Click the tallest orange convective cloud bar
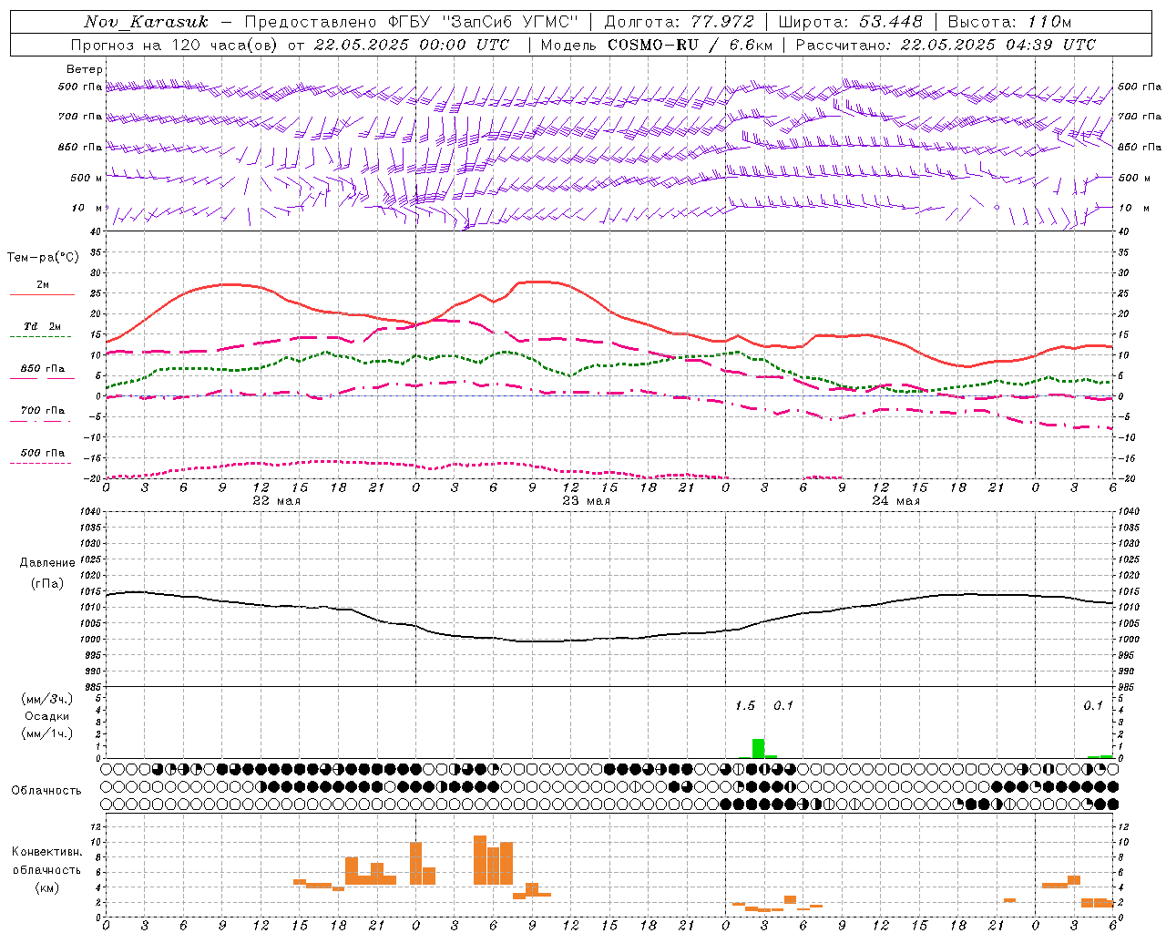The height and width of the screenshot is (933, 1166). tap(480, 860)
